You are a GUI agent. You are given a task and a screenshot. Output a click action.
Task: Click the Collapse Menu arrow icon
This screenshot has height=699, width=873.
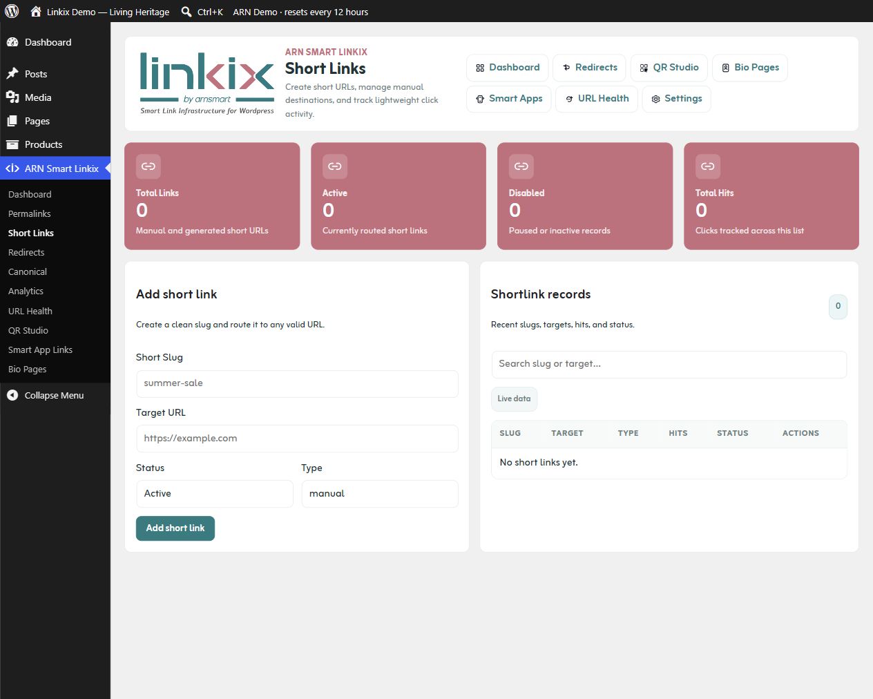pos(12,395)
